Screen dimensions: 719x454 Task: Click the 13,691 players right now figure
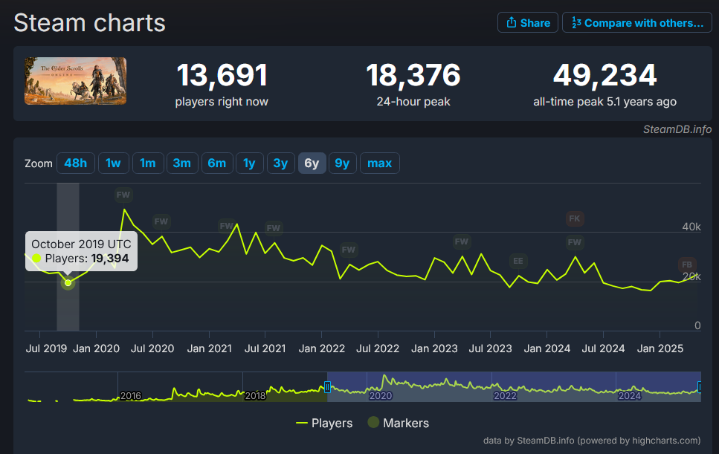point(222,75)
